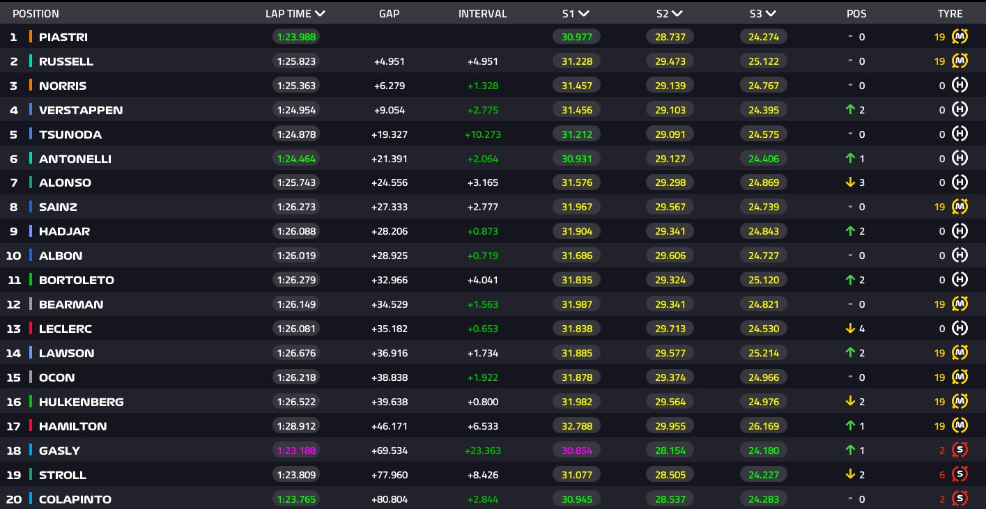Click the INTERVAL column header
The height and width of the screenshot is (509, 986).
click(x=482, y=13)
